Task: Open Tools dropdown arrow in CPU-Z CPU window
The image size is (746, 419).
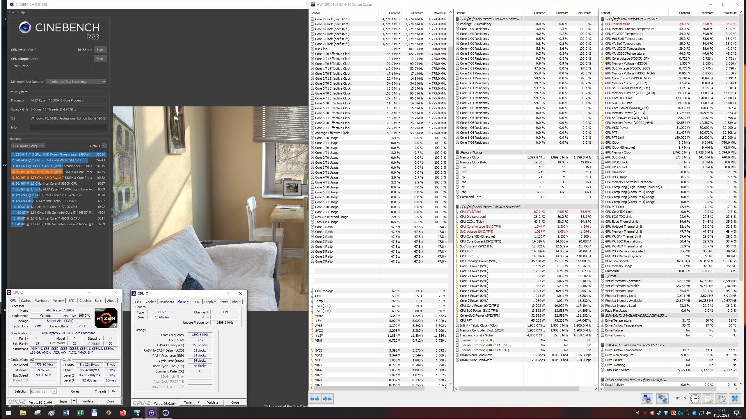Action: point(74,401)
